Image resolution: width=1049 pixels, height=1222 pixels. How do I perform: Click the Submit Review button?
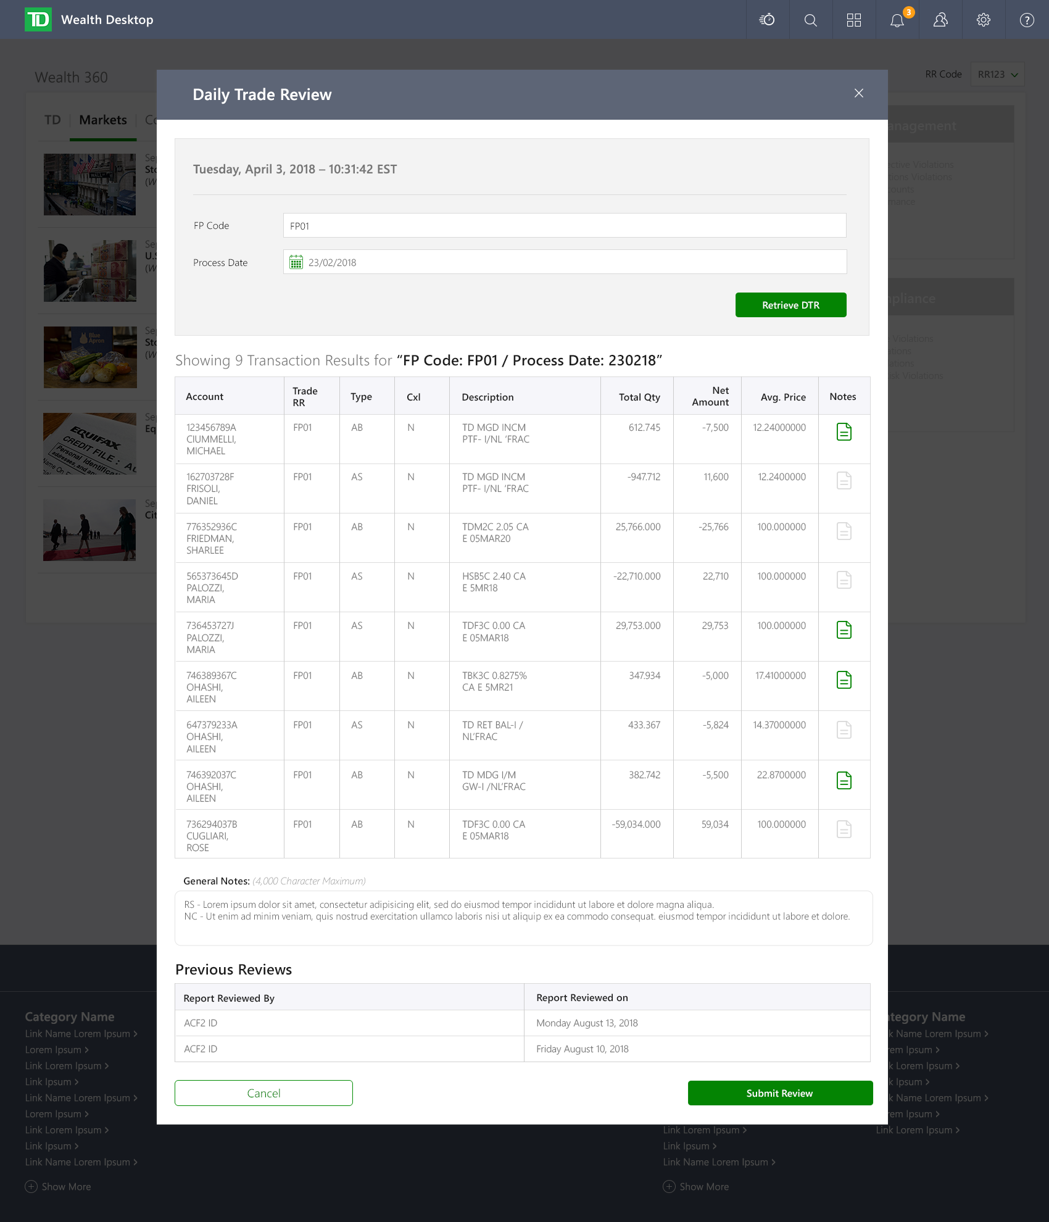click(x=780, y=1093)
